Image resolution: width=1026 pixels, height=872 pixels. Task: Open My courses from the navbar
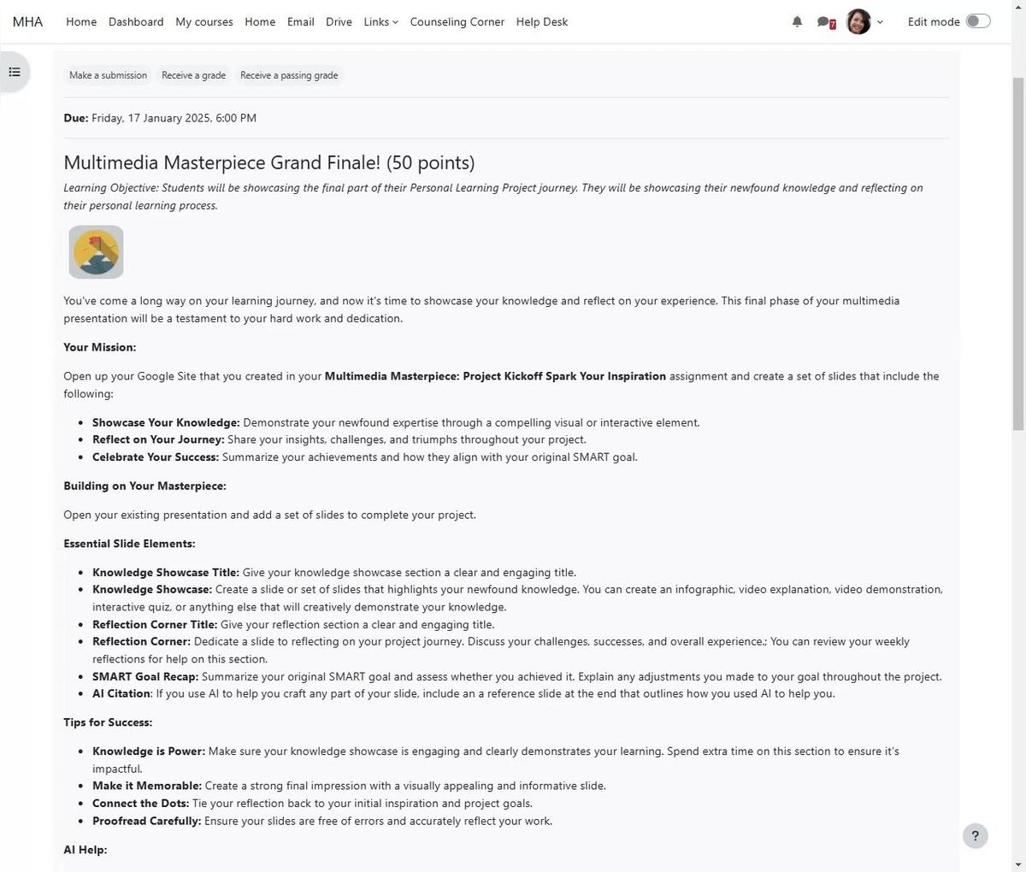pyautogui.click(x=204, y=22)
